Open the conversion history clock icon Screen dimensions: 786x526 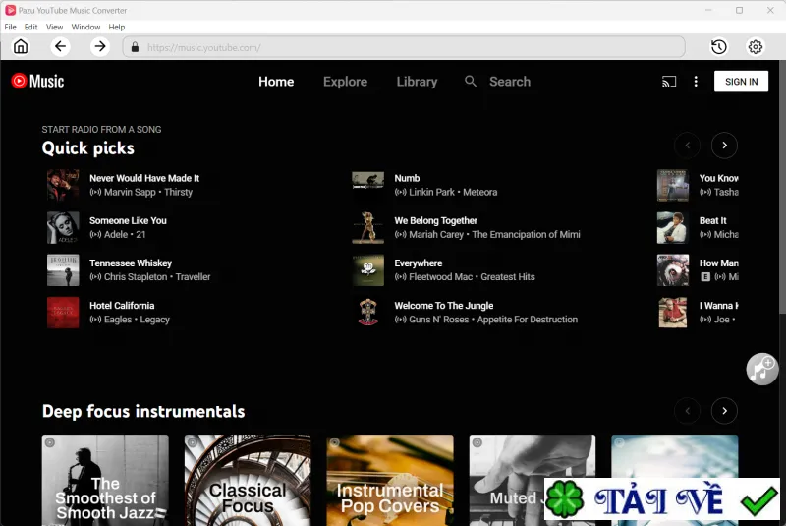click(x=719, y=47)
